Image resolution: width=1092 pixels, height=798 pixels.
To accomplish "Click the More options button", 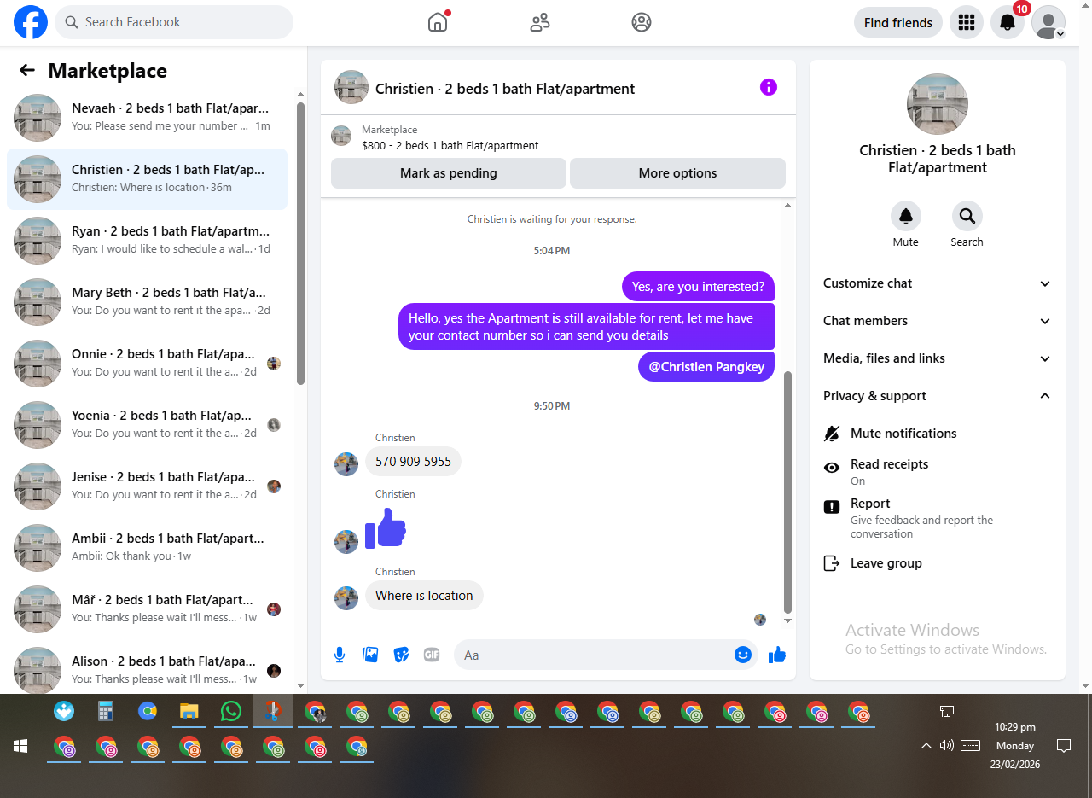I will (677, 173).
